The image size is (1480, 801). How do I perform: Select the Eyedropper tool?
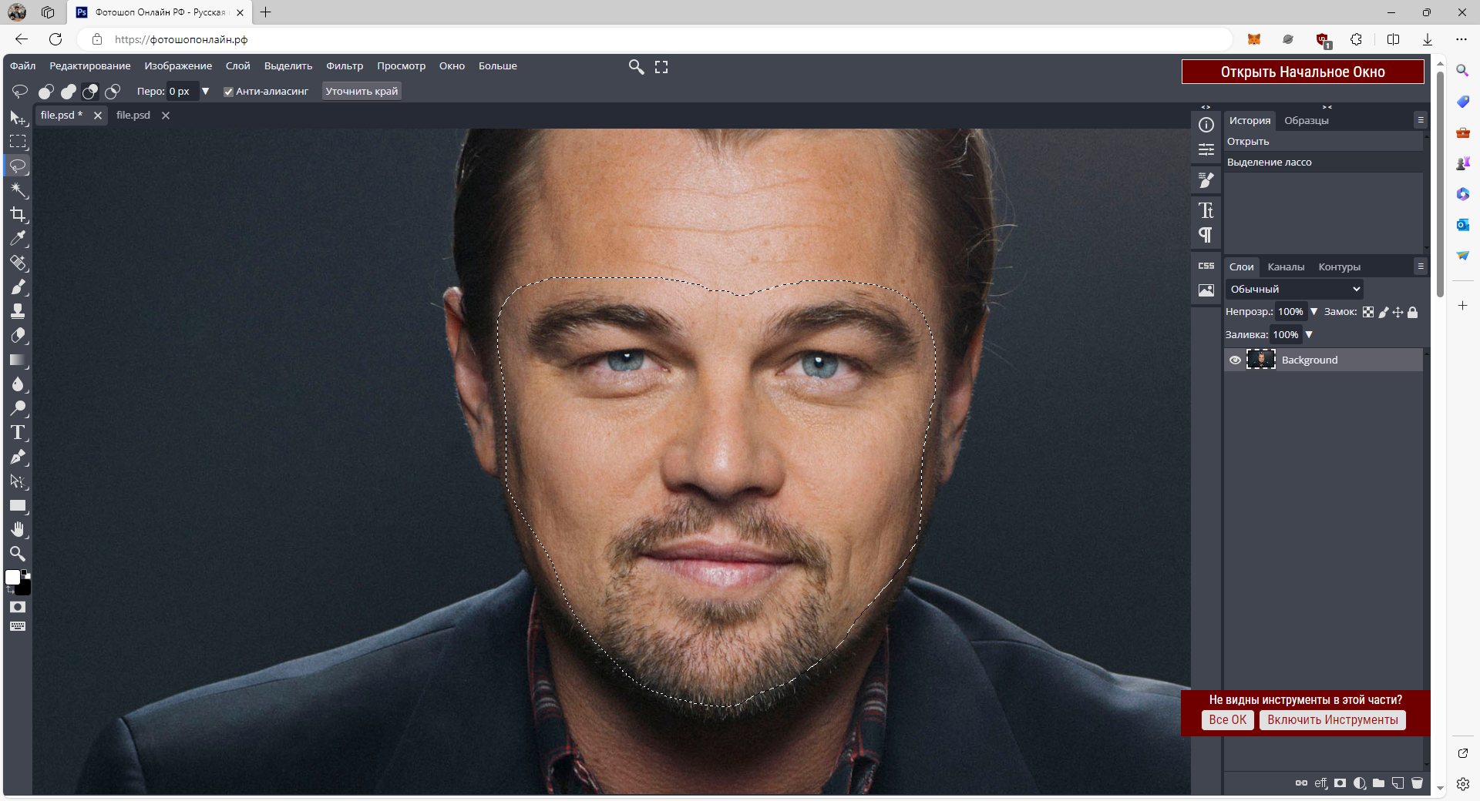(18, 239)
